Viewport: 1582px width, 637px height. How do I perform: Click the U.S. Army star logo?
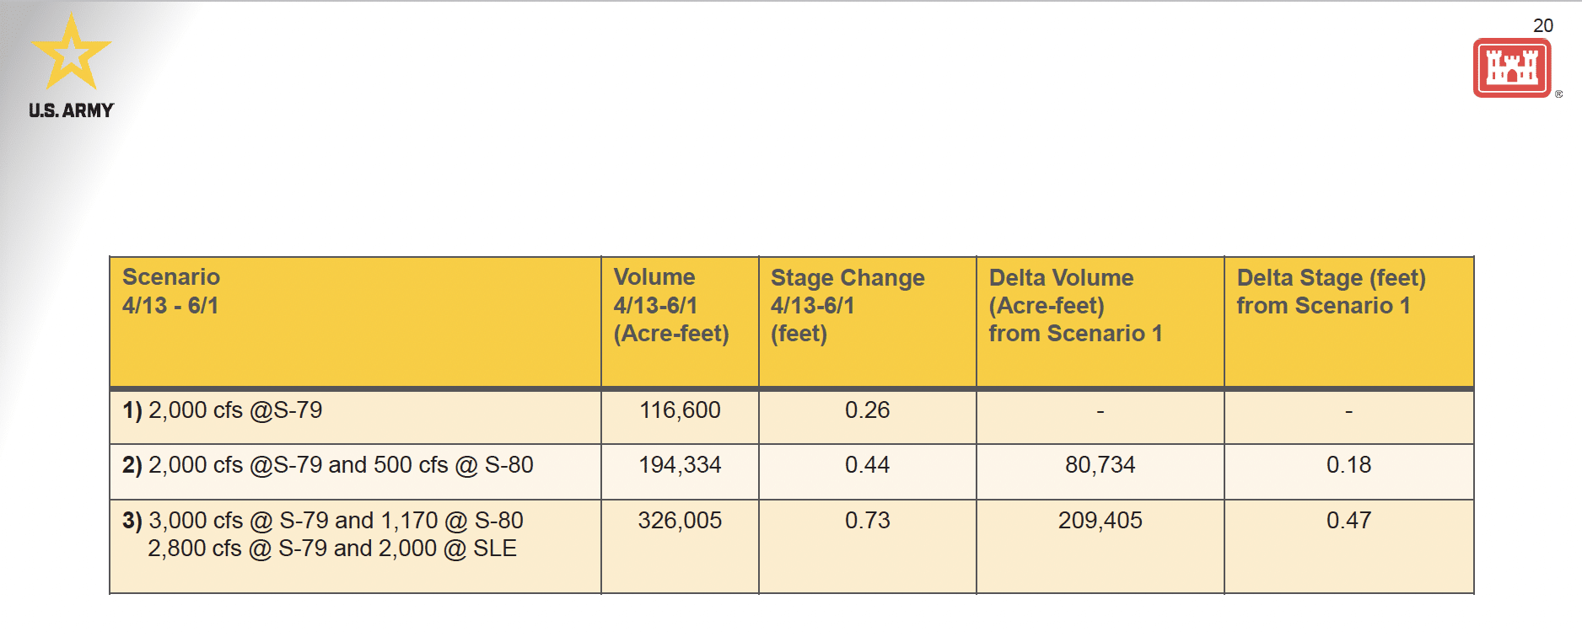pos(72,54)
